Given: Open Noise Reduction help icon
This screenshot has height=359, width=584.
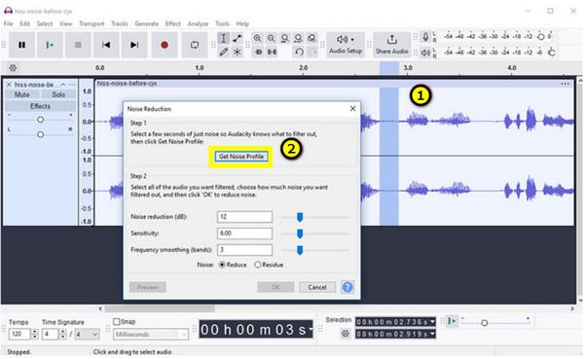Looking at the screenshot, I should coord(347,287).
